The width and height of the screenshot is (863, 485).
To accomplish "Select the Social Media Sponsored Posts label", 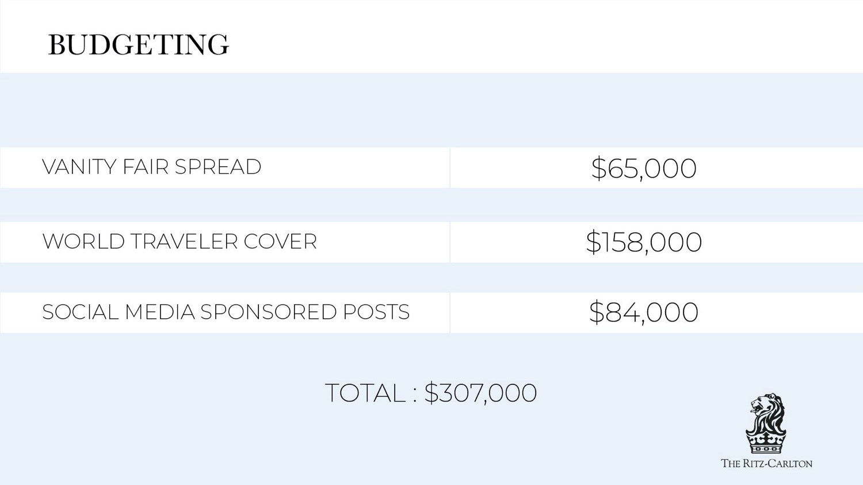I will pyautogui.click(x=226, y=312).
